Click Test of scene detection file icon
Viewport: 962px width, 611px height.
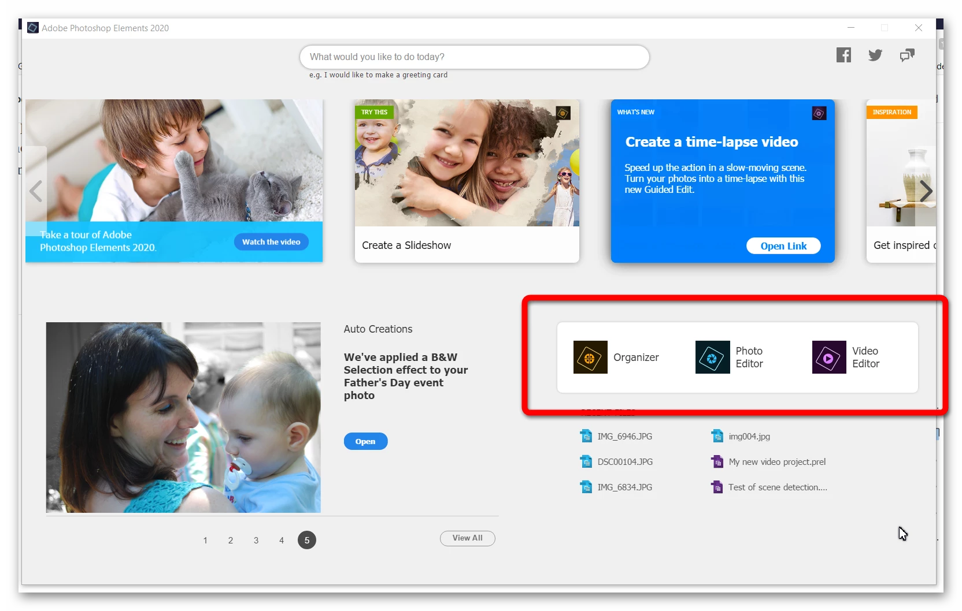[717, 487]
